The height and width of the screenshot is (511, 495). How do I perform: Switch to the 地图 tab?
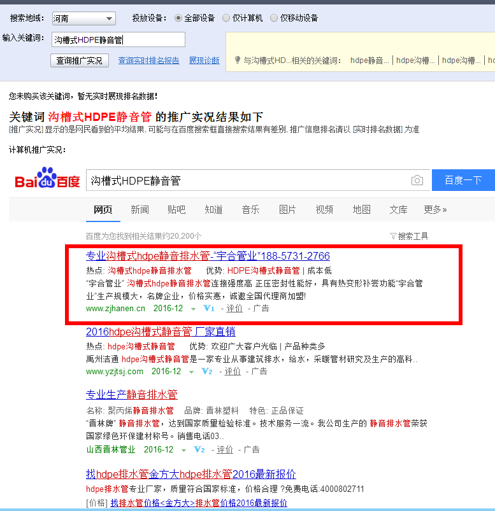tap(362, 209)
